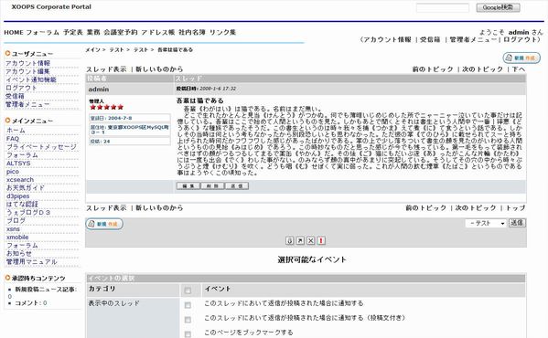Screen dimensions: 548x338
Task: Click ブログ in the main menu
Action: (16, 220)
